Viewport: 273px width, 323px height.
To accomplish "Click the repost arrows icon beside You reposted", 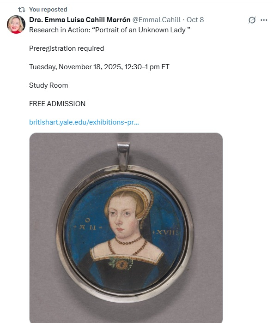I will click(x=22, y=10).
